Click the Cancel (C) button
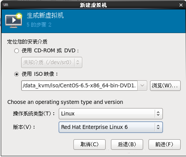The height and width of the screenshot is (157, 186). tap(89, 144)
